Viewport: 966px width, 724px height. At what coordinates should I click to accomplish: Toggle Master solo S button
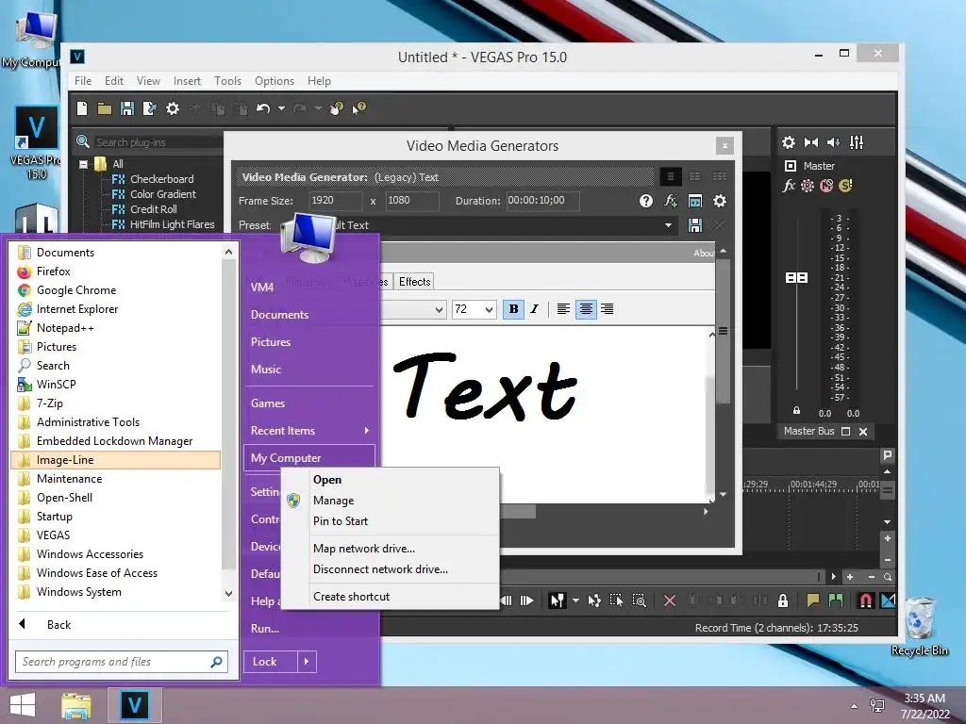click(x=845, y=186)
